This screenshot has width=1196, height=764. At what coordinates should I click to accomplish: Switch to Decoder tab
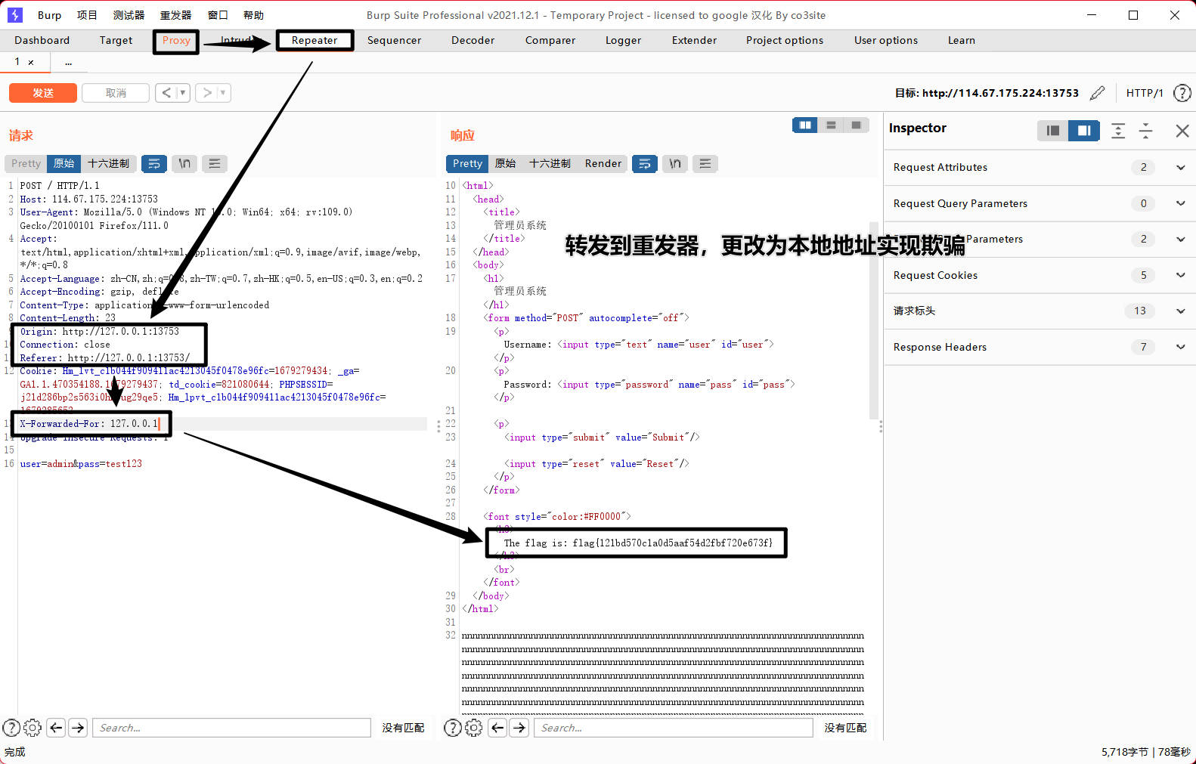point(473,40)
